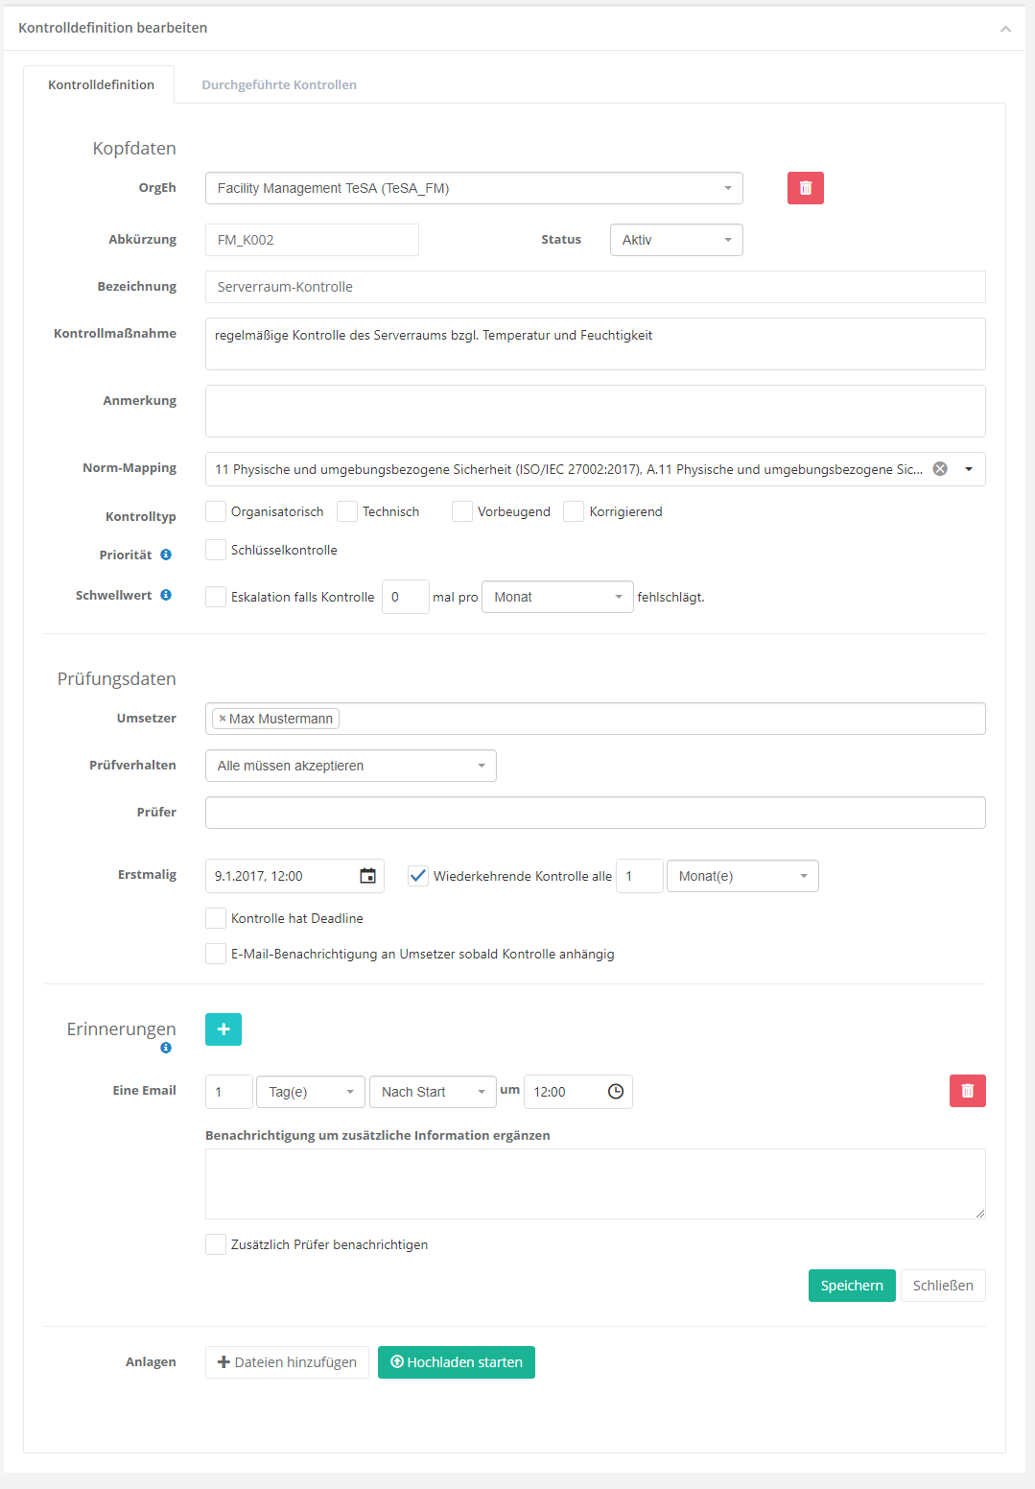Open the Status dropdown showing Aktiv
The height and width of the screenshot is (1489, 1035).
676,240
